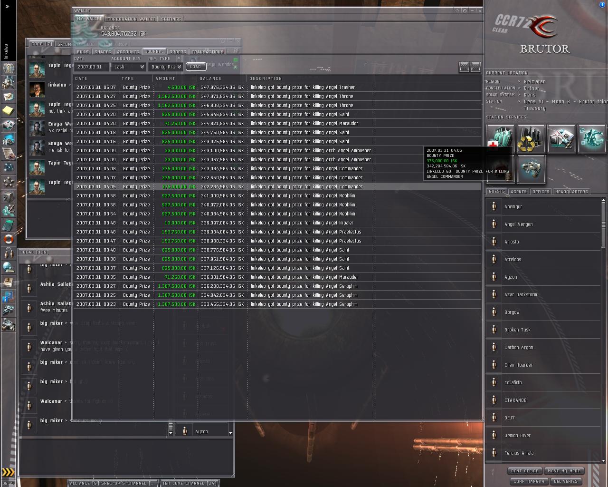The width and height of the screenshot is (608, 487).
Task: Open People & Places magnifier icon in sidebar
Action: 9,82
